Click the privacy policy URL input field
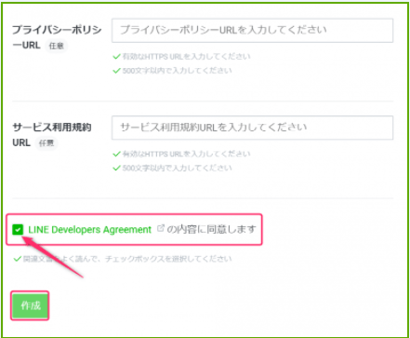Image resolution: width=410 pixels, height=338 pixels. [x=252, y=31]
